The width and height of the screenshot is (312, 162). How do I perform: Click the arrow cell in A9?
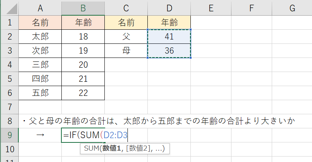pos(40,135)
